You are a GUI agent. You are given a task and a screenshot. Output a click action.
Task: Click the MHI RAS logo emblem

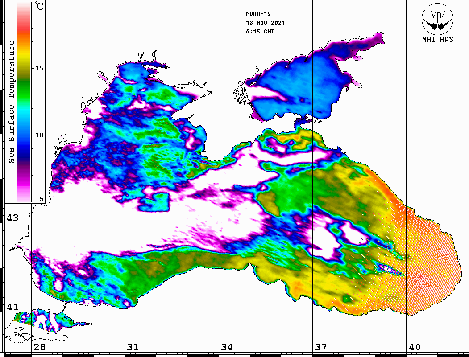tap(437, 19)
